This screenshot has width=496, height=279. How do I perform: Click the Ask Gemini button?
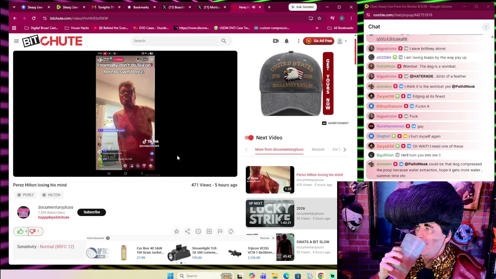[302, 7]
